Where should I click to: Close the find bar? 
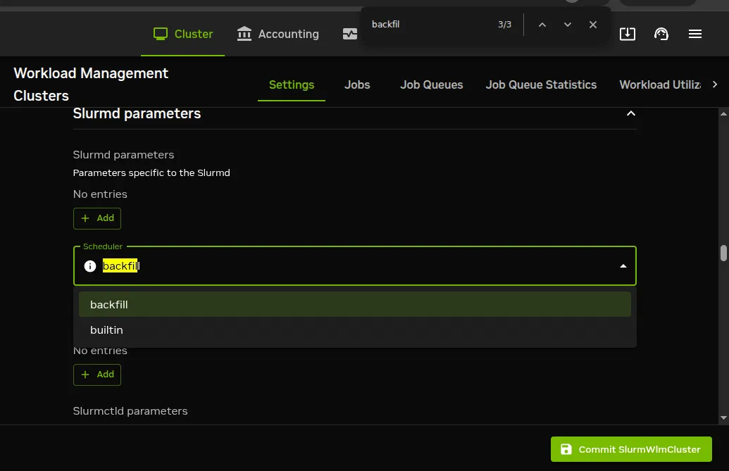pyautogui.click(x=593, y=25)
